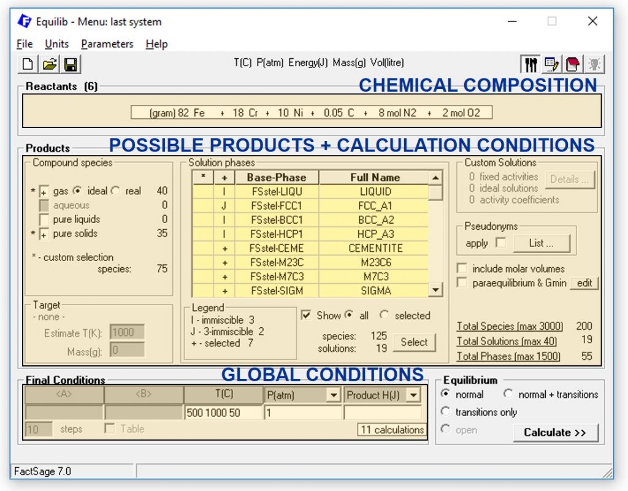Click the notepad edit toolbar icon
The image size is (628, 491).
pos(552,64)
